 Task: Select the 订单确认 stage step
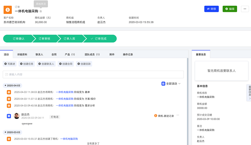[x=18, y=39]
